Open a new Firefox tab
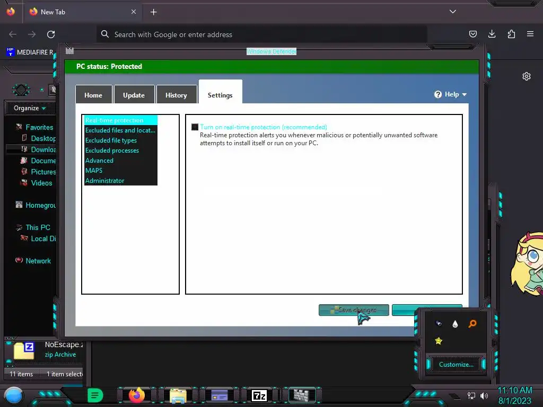 pos(153,12)
